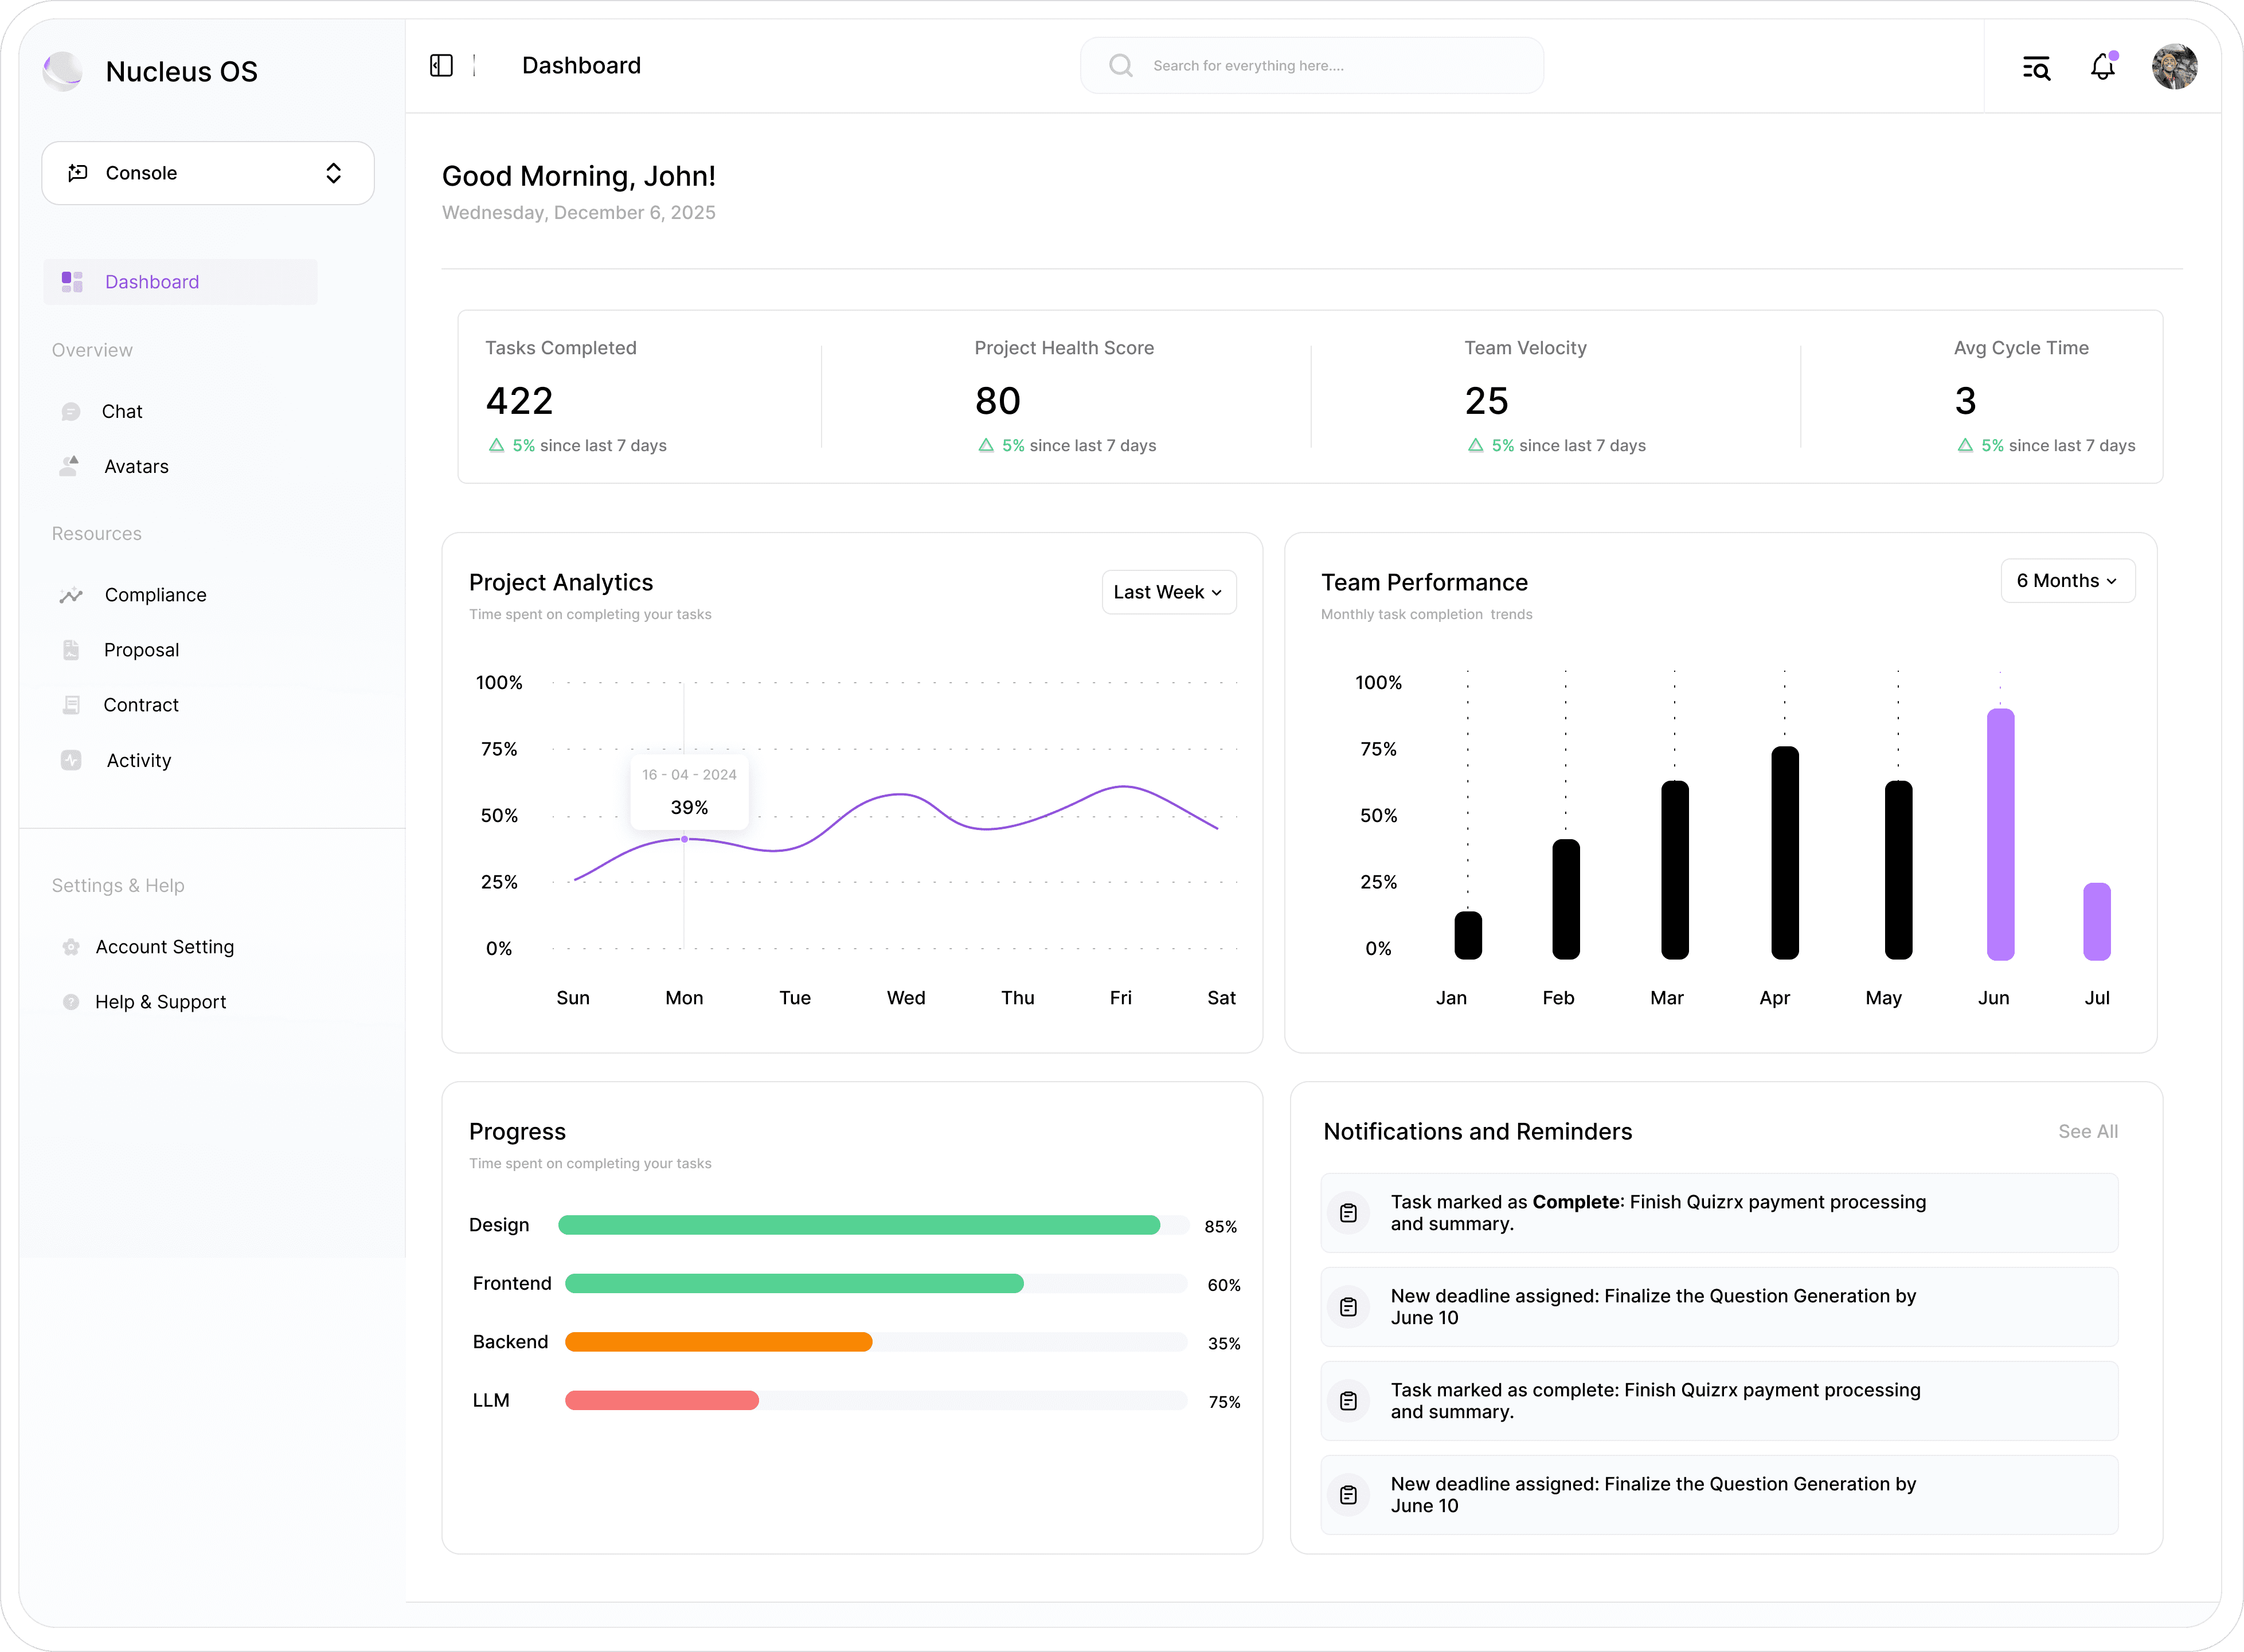Image resolution: width=2244 pixels, height=1652 pixels.
Task: Click the Chat bubble icon
Action: point(71,412)
